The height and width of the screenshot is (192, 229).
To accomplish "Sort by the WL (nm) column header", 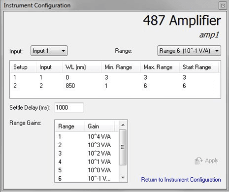I will [x=82, y=67].
